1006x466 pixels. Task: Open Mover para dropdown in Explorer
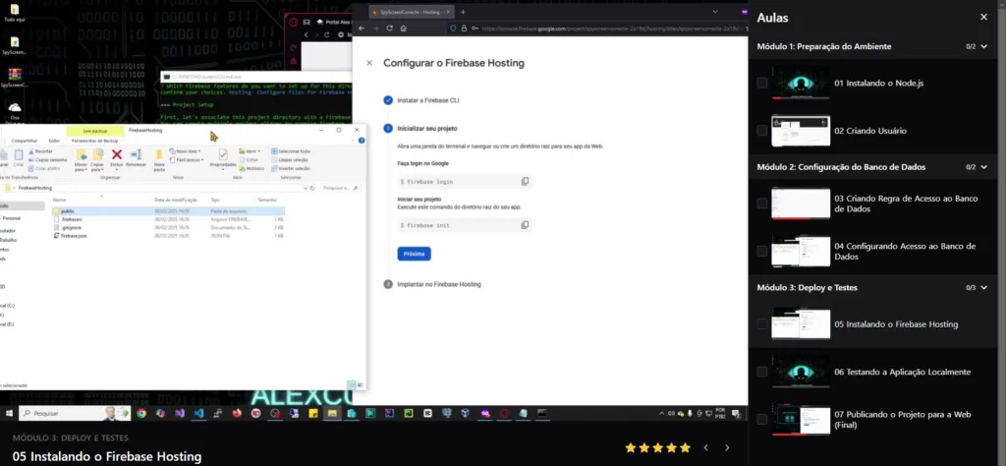(x=81, y=159)
